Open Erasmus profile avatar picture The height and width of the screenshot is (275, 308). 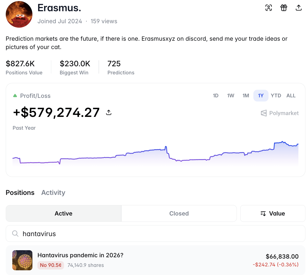[x=19, y=14]
